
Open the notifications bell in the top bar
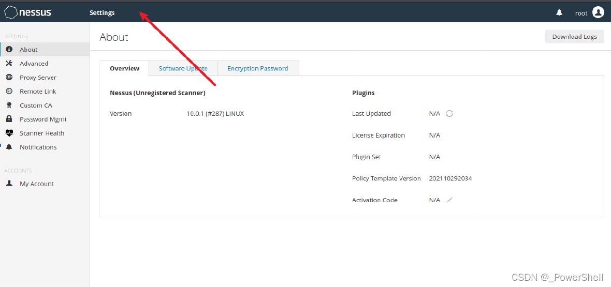click(x=559, y=13)
